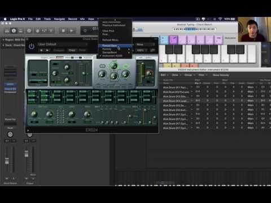Viewport: 271px width, 203px height.
Task: Toggle the EXS24 filter on/off button
Action: click(102, 66)
